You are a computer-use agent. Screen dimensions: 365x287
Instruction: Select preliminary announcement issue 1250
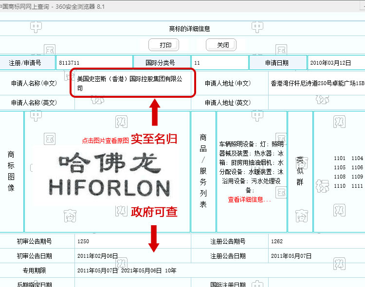83,241
